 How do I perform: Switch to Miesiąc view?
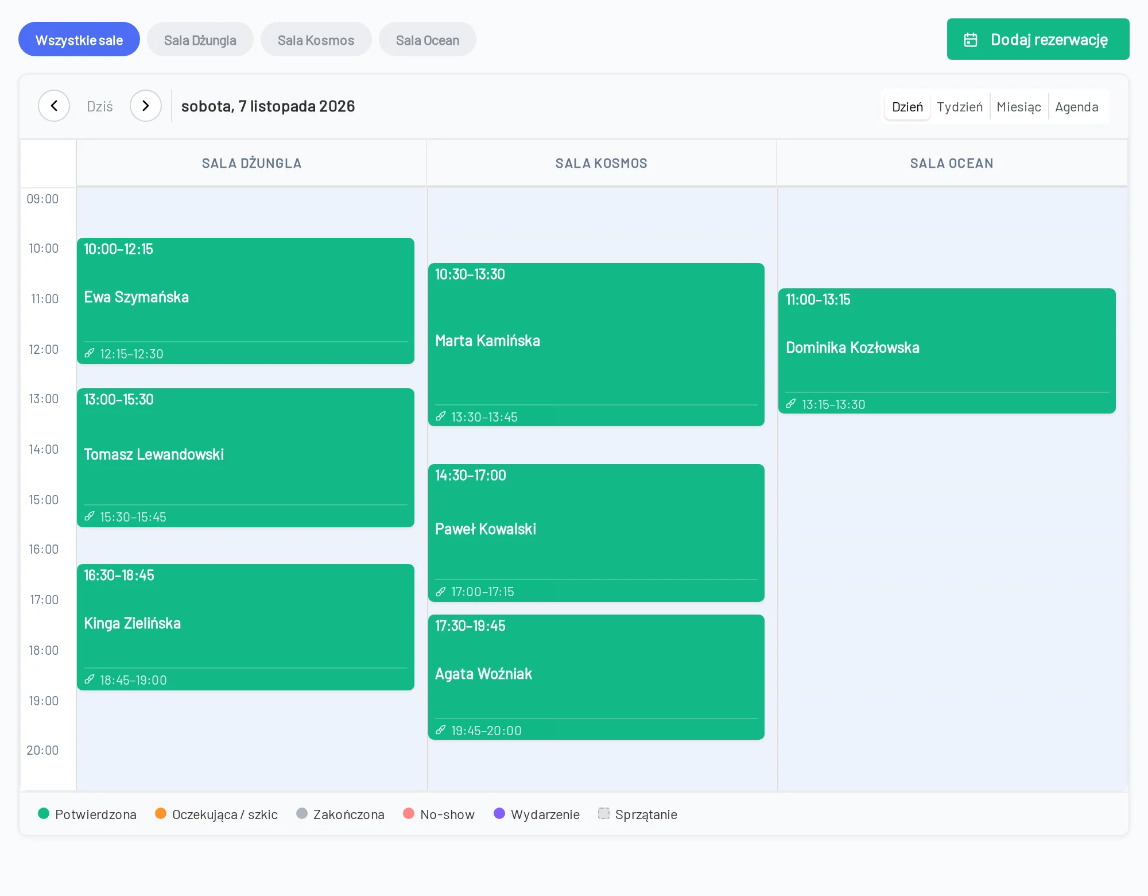pyautogui.click(x=1019, y=107)
